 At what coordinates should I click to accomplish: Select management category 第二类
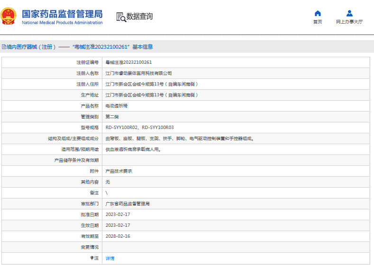[112, 117]
